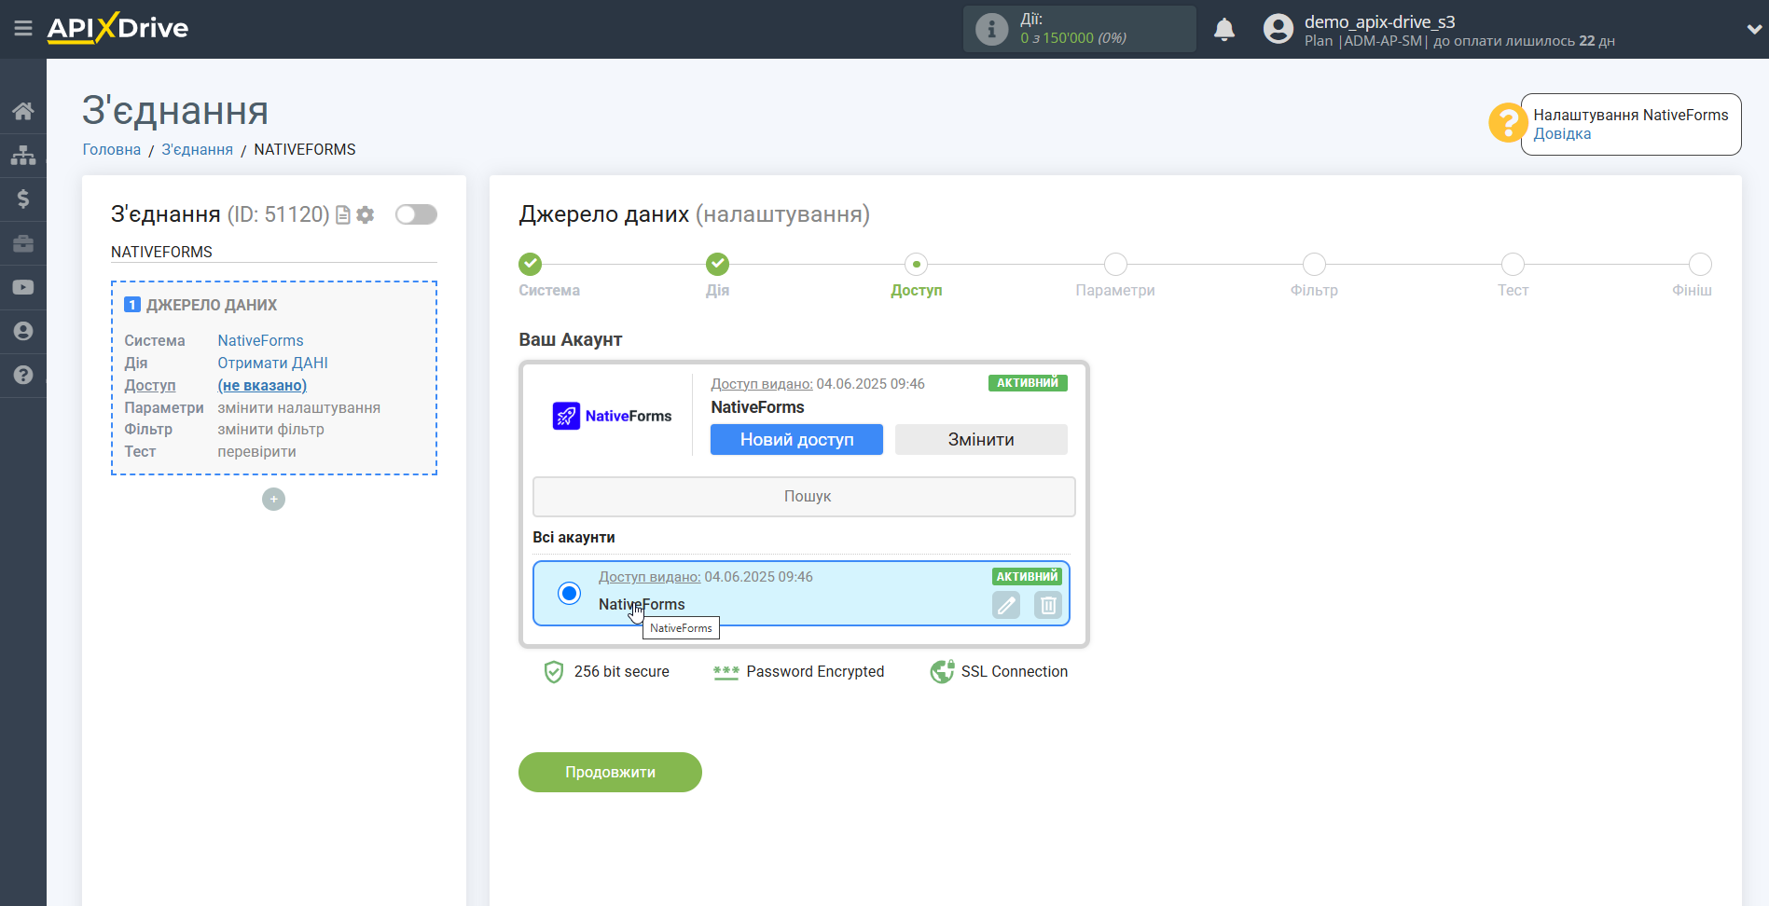Click АКТИВНИЙ badge in Ваш Акаунт card

tap(1028, 383)
